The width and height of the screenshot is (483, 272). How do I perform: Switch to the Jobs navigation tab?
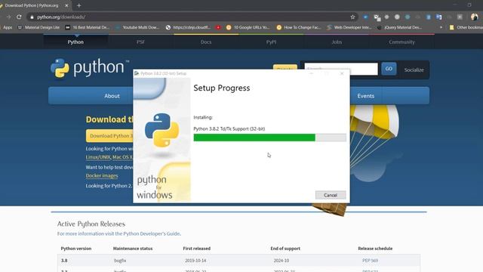click(337, 42)
